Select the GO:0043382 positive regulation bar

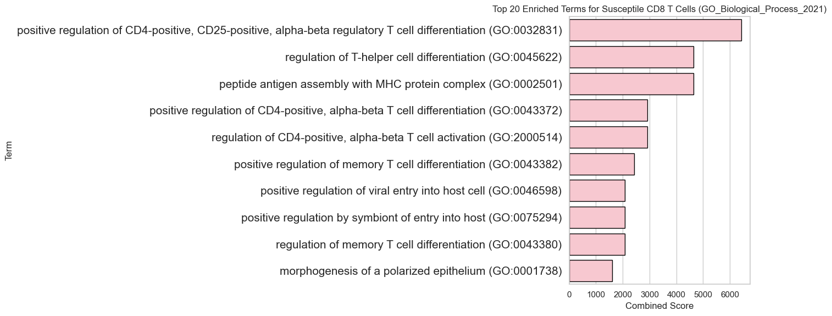tap(602, 164)
